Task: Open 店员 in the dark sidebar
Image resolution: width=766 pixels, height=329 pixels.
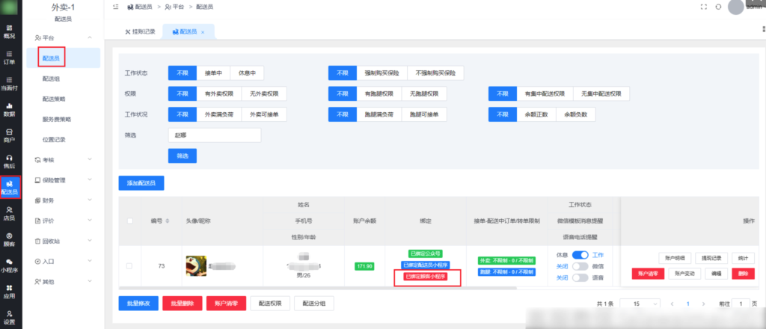Action: pos(9,214)
